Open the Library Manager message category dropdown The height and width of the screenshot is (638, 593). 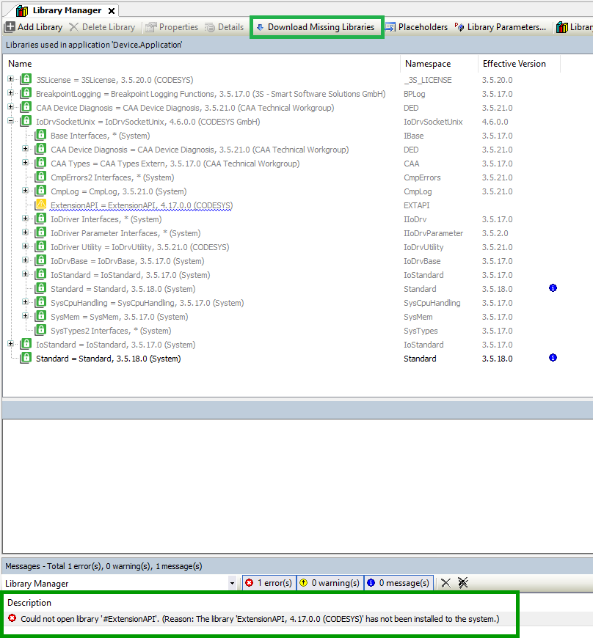(x=233, y=584)
